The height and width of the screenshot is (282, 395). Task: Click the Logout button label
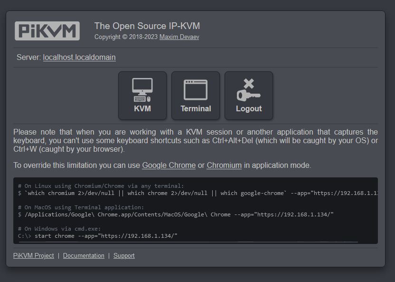[x=249, y=109]
